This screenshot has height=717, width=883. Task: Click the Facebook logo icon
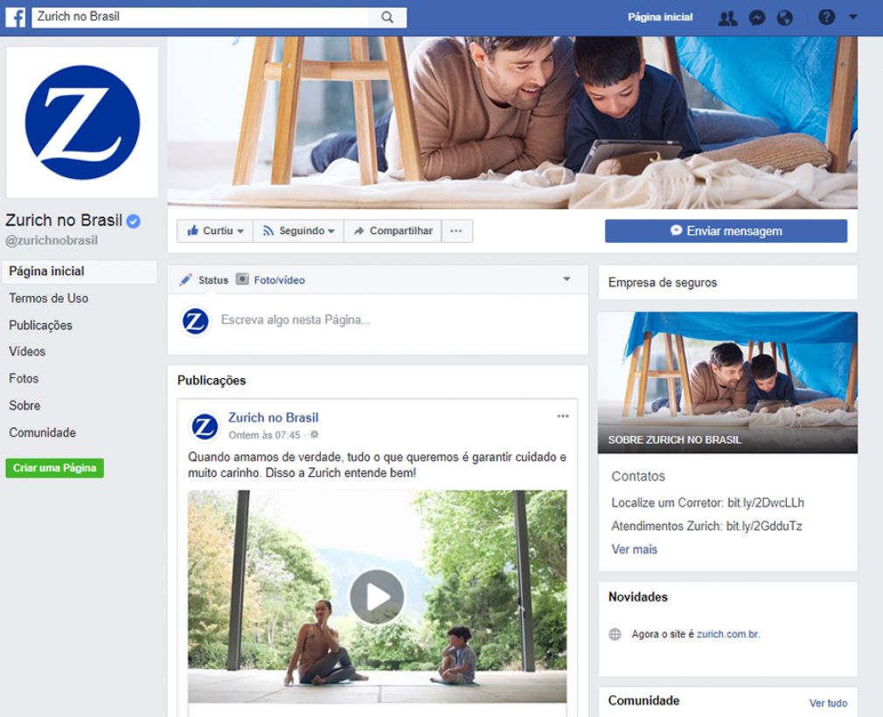(x=15, y=17)
